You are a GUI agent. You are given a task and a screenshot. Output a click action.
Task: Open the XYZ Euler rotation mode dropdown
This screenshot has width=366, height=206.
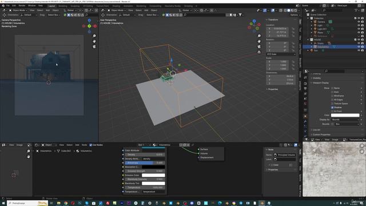(281, 54)
